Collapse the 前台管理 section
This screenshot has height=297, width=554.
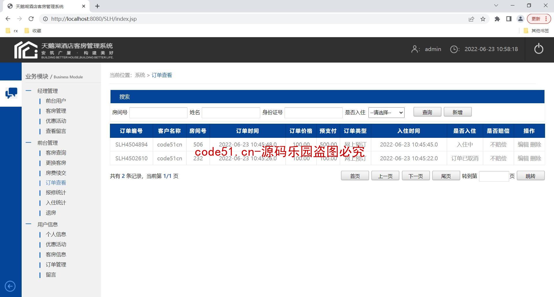pyautogui.click(x=28, y=142)
